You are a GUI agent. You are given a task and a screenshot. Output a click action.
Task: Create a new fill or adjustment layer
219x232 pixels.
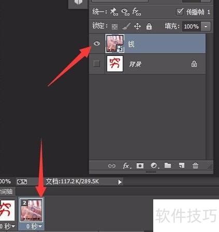(x=154, y=166)
